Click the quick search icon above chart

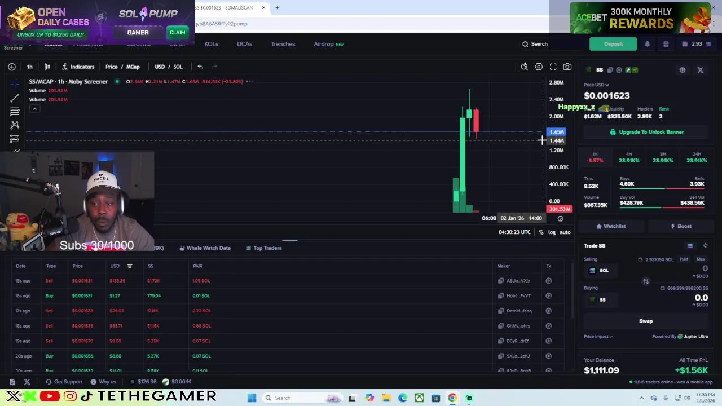(524, 67)
